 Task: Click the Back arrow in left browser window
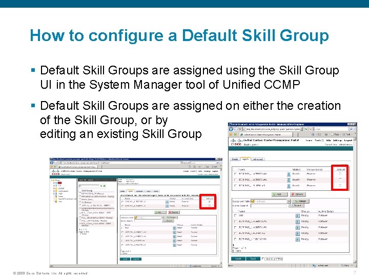point(52,163)
